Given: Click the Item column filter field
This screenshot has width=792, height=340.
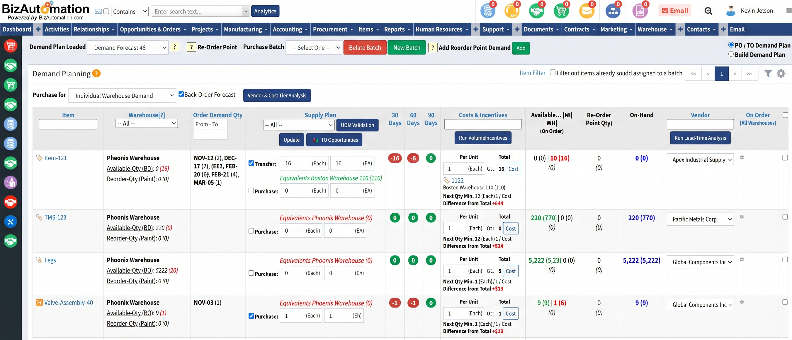Looking at the screenshot, I should coord(68,124).
